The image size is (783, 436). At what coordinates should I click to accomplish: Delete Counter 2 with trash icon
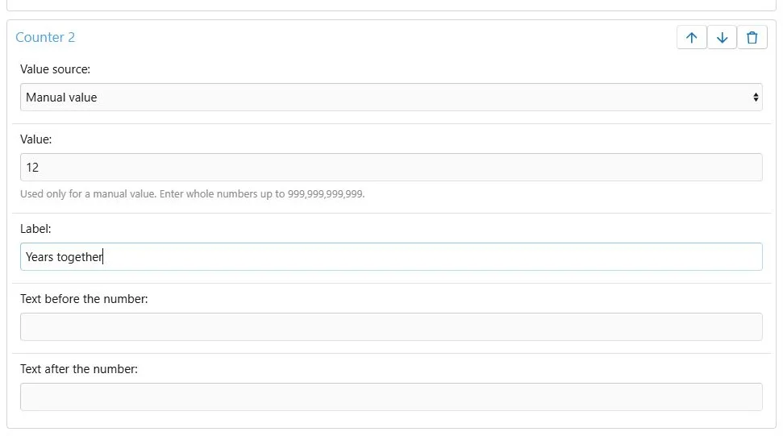coord(752,37)
